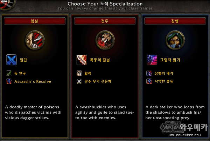The height and width of the screenshot is (141, 210).
Task: Select the Assassination dagger emblem icon
Action: 35,40
